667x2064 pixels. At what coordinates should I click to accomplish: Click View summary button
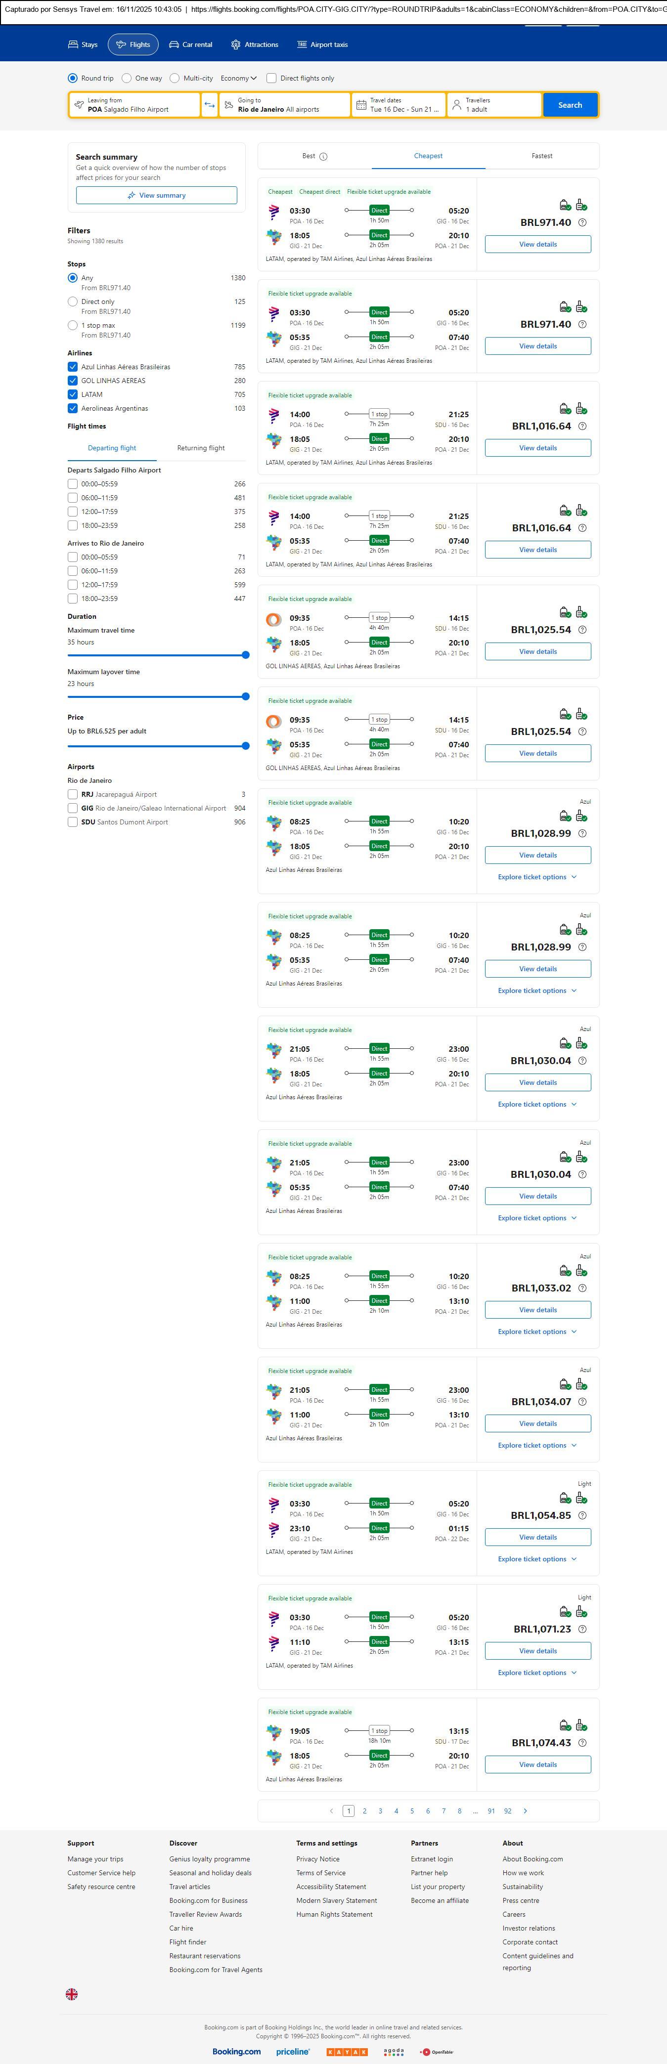point(156,196)
